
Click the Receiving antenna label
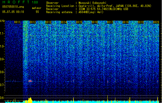coord(59,12)
